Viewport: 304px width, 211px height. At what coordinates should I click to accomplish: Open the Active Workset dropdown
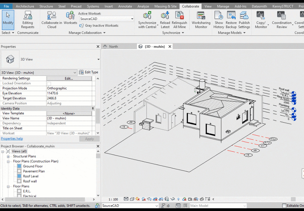tap(106, 19)
